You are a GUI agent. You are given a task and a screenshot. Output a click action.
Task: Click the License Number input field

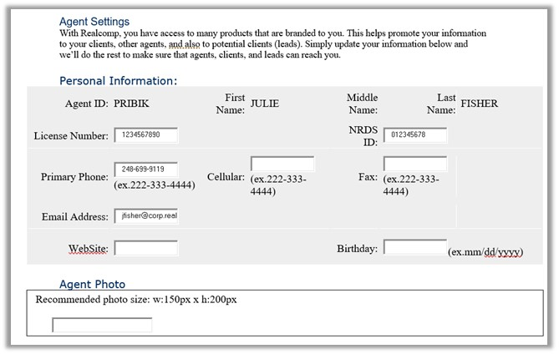tap(146, 135)
